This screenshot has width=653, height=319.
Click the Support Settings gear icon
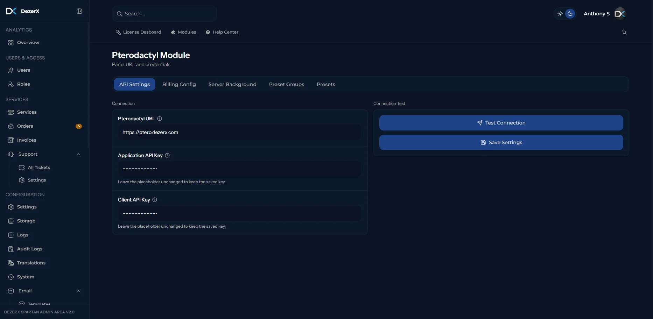22,180
